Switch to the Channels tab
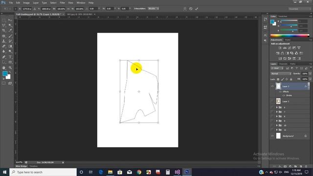 coord(283,64)
